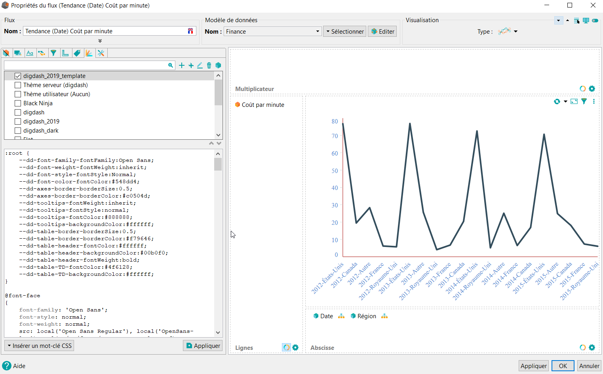603x374 pixels.
Task: Edit the selected theme with the pencil icon
Action: click(x=200, y=65)
